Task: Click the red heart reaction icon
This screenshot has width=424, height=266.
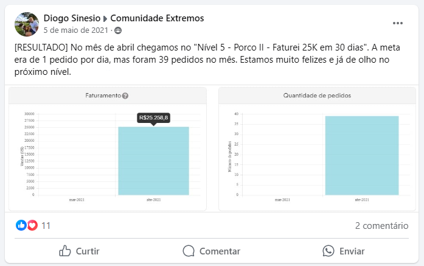Action: [x=32, y=225]
